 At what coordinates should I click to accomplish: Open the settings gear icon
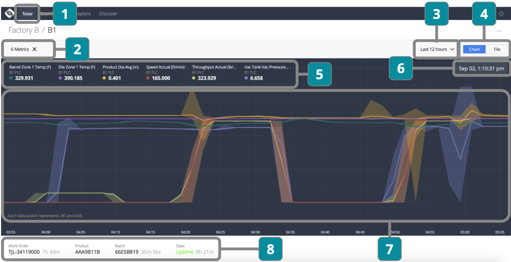coord(501,14)
